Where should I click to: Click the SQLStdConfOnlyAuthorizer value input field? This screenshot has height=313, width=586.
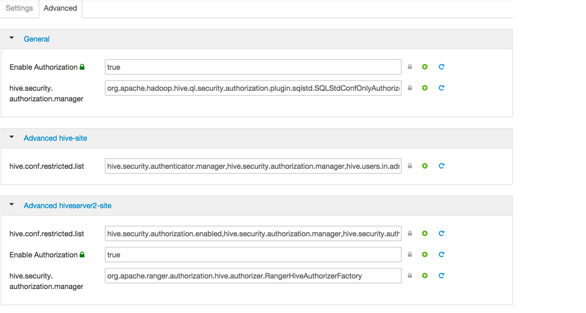coord(253,88)
